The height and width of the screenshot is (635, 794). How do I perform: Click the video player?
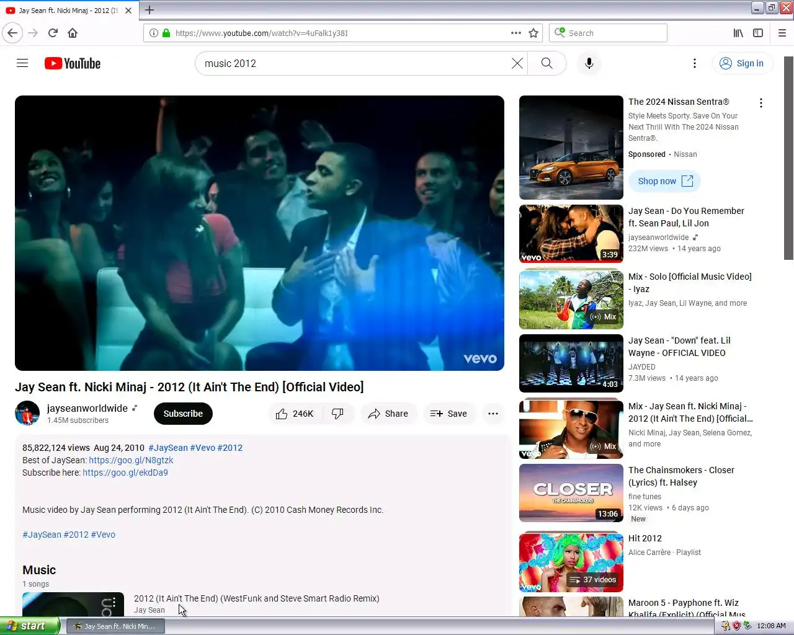pos(259,233)
